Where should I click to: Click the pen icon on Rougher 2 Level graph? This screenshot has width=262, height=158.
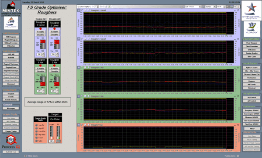click(x=82, y=39)
